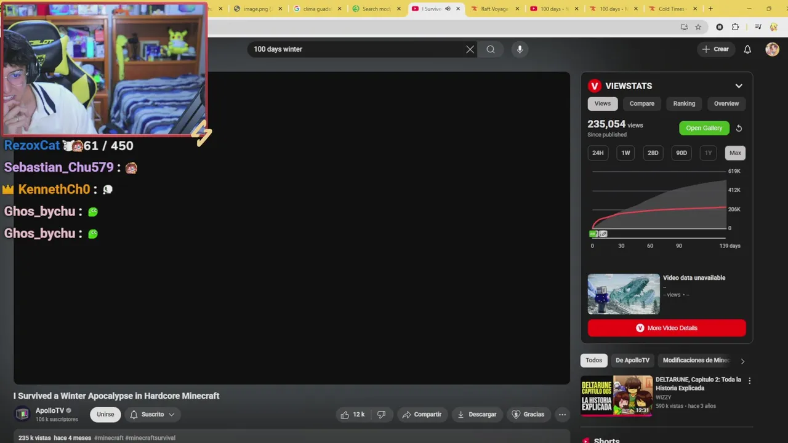The width and height of the screenshot is (788, 443).
Task: Select the 90D time range
Action: [681, 153]
